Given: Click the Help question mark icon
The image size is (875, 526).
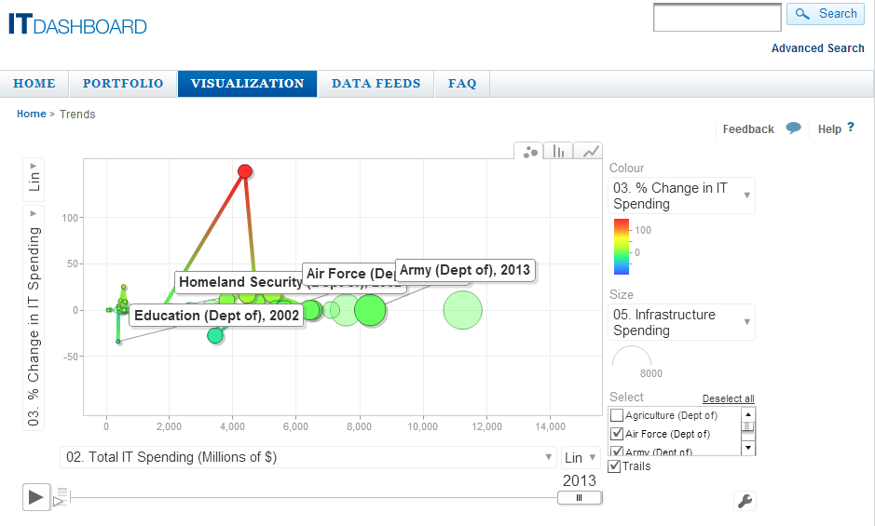Looking at the screenshot, I should point(851,128).
